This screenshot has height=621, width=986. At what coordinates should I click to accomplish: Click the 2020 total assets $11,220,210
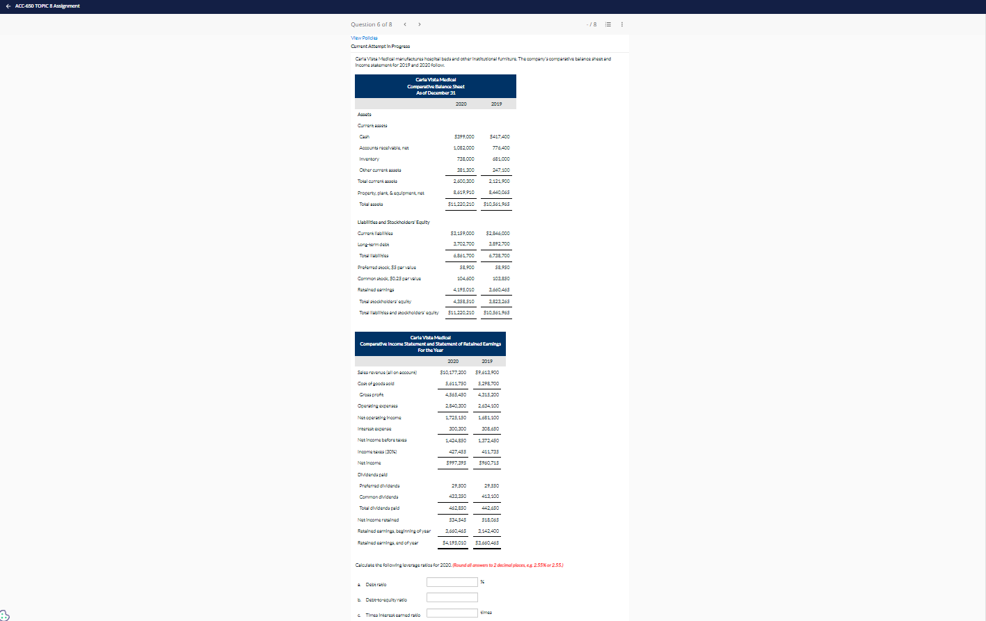point(461,204)
